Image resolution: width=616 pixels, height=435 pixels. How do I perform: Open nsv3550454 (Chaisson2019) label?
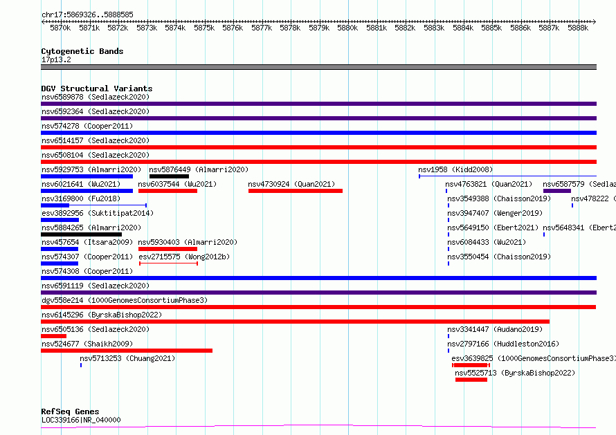coord(499,257)
